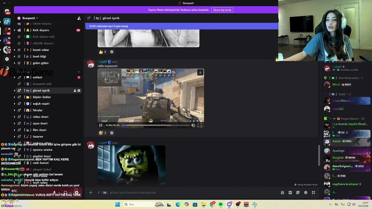Mute the video player volume
Image resolution: width=372 pixels, height=209 pixels.
193,125
